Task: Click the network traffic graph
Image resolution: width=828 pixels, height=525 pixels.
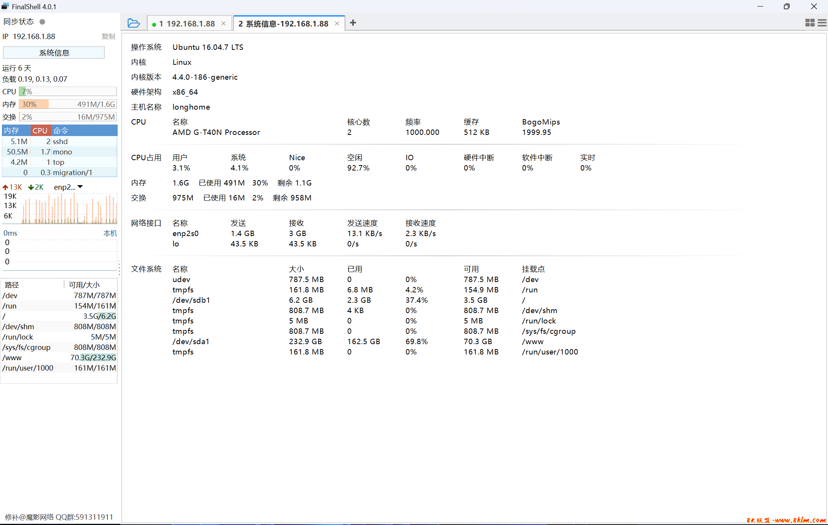Action: [x=69, y=208]
